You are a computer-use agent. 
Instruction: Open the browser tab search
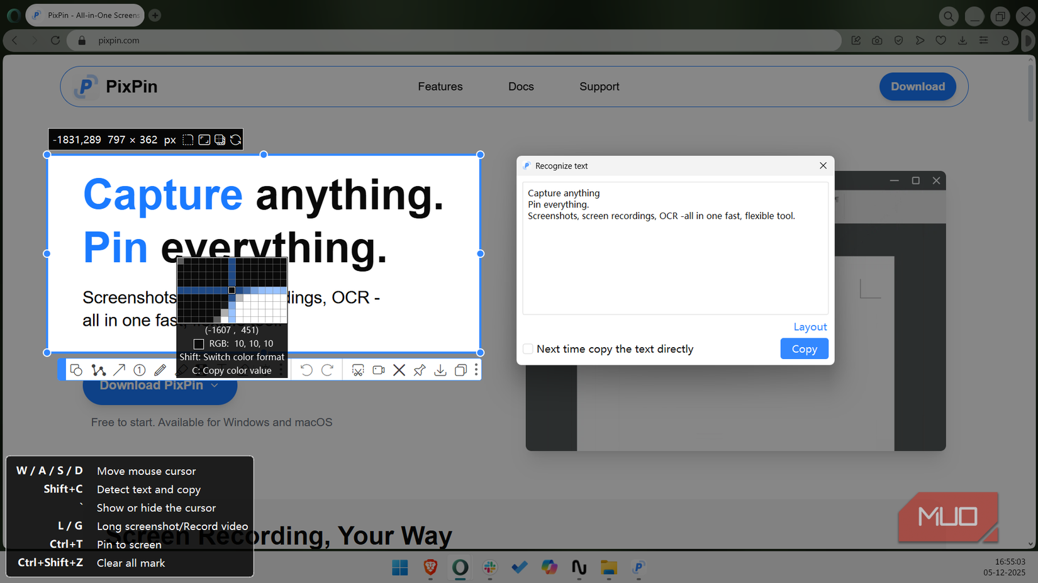coord(949,16)
